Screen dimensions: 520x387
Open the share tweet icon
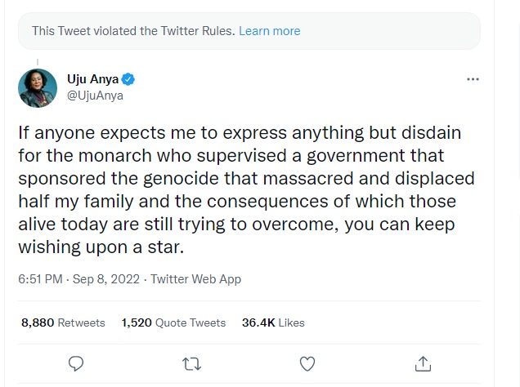(423, 363)
